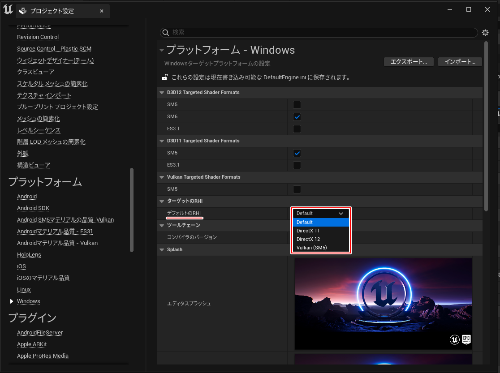Viewport: 500px width, 373px height.
Task: Enable SM5 under Vulkan Targeted Shader Formats
Action: click(297, 189)
